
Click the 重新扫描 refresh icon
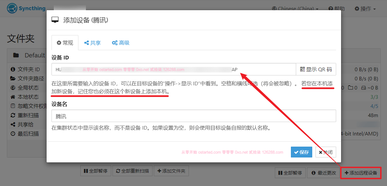click(13, 115)
